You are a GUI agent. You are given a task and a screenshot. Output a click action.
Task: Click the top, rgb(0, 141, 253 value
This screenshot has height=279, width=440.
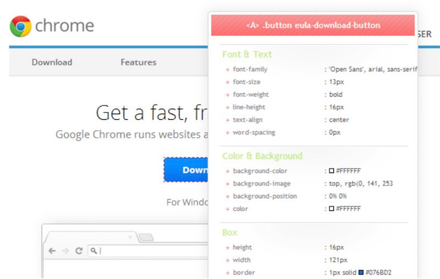pyautogui.click(x=361, y=183)
